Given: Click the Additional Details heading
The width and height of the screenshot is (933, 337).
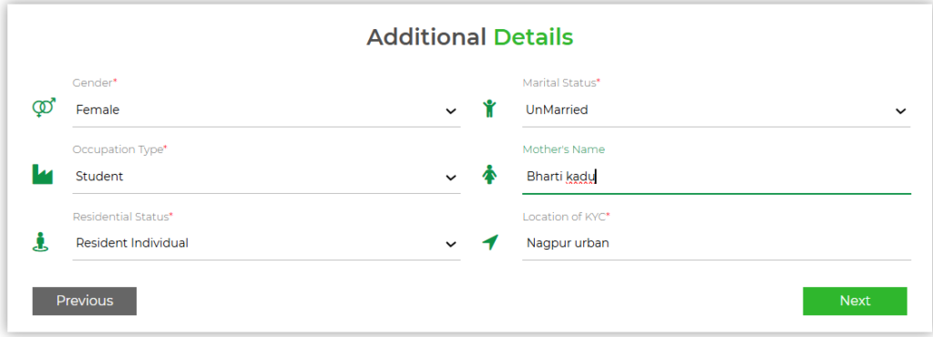Looking at the screenshot, I should tap(470, 37).
